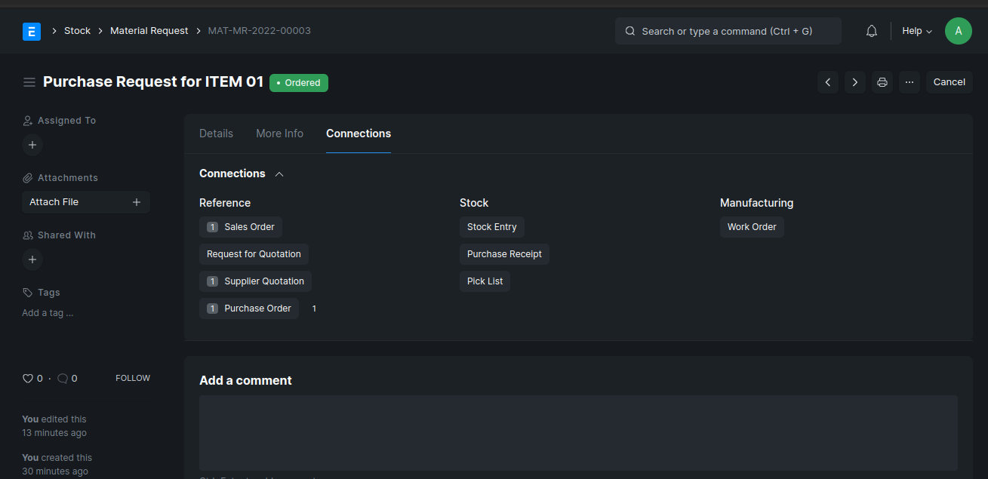Open comments via the speech bubble icon

[x=62, y=378]
